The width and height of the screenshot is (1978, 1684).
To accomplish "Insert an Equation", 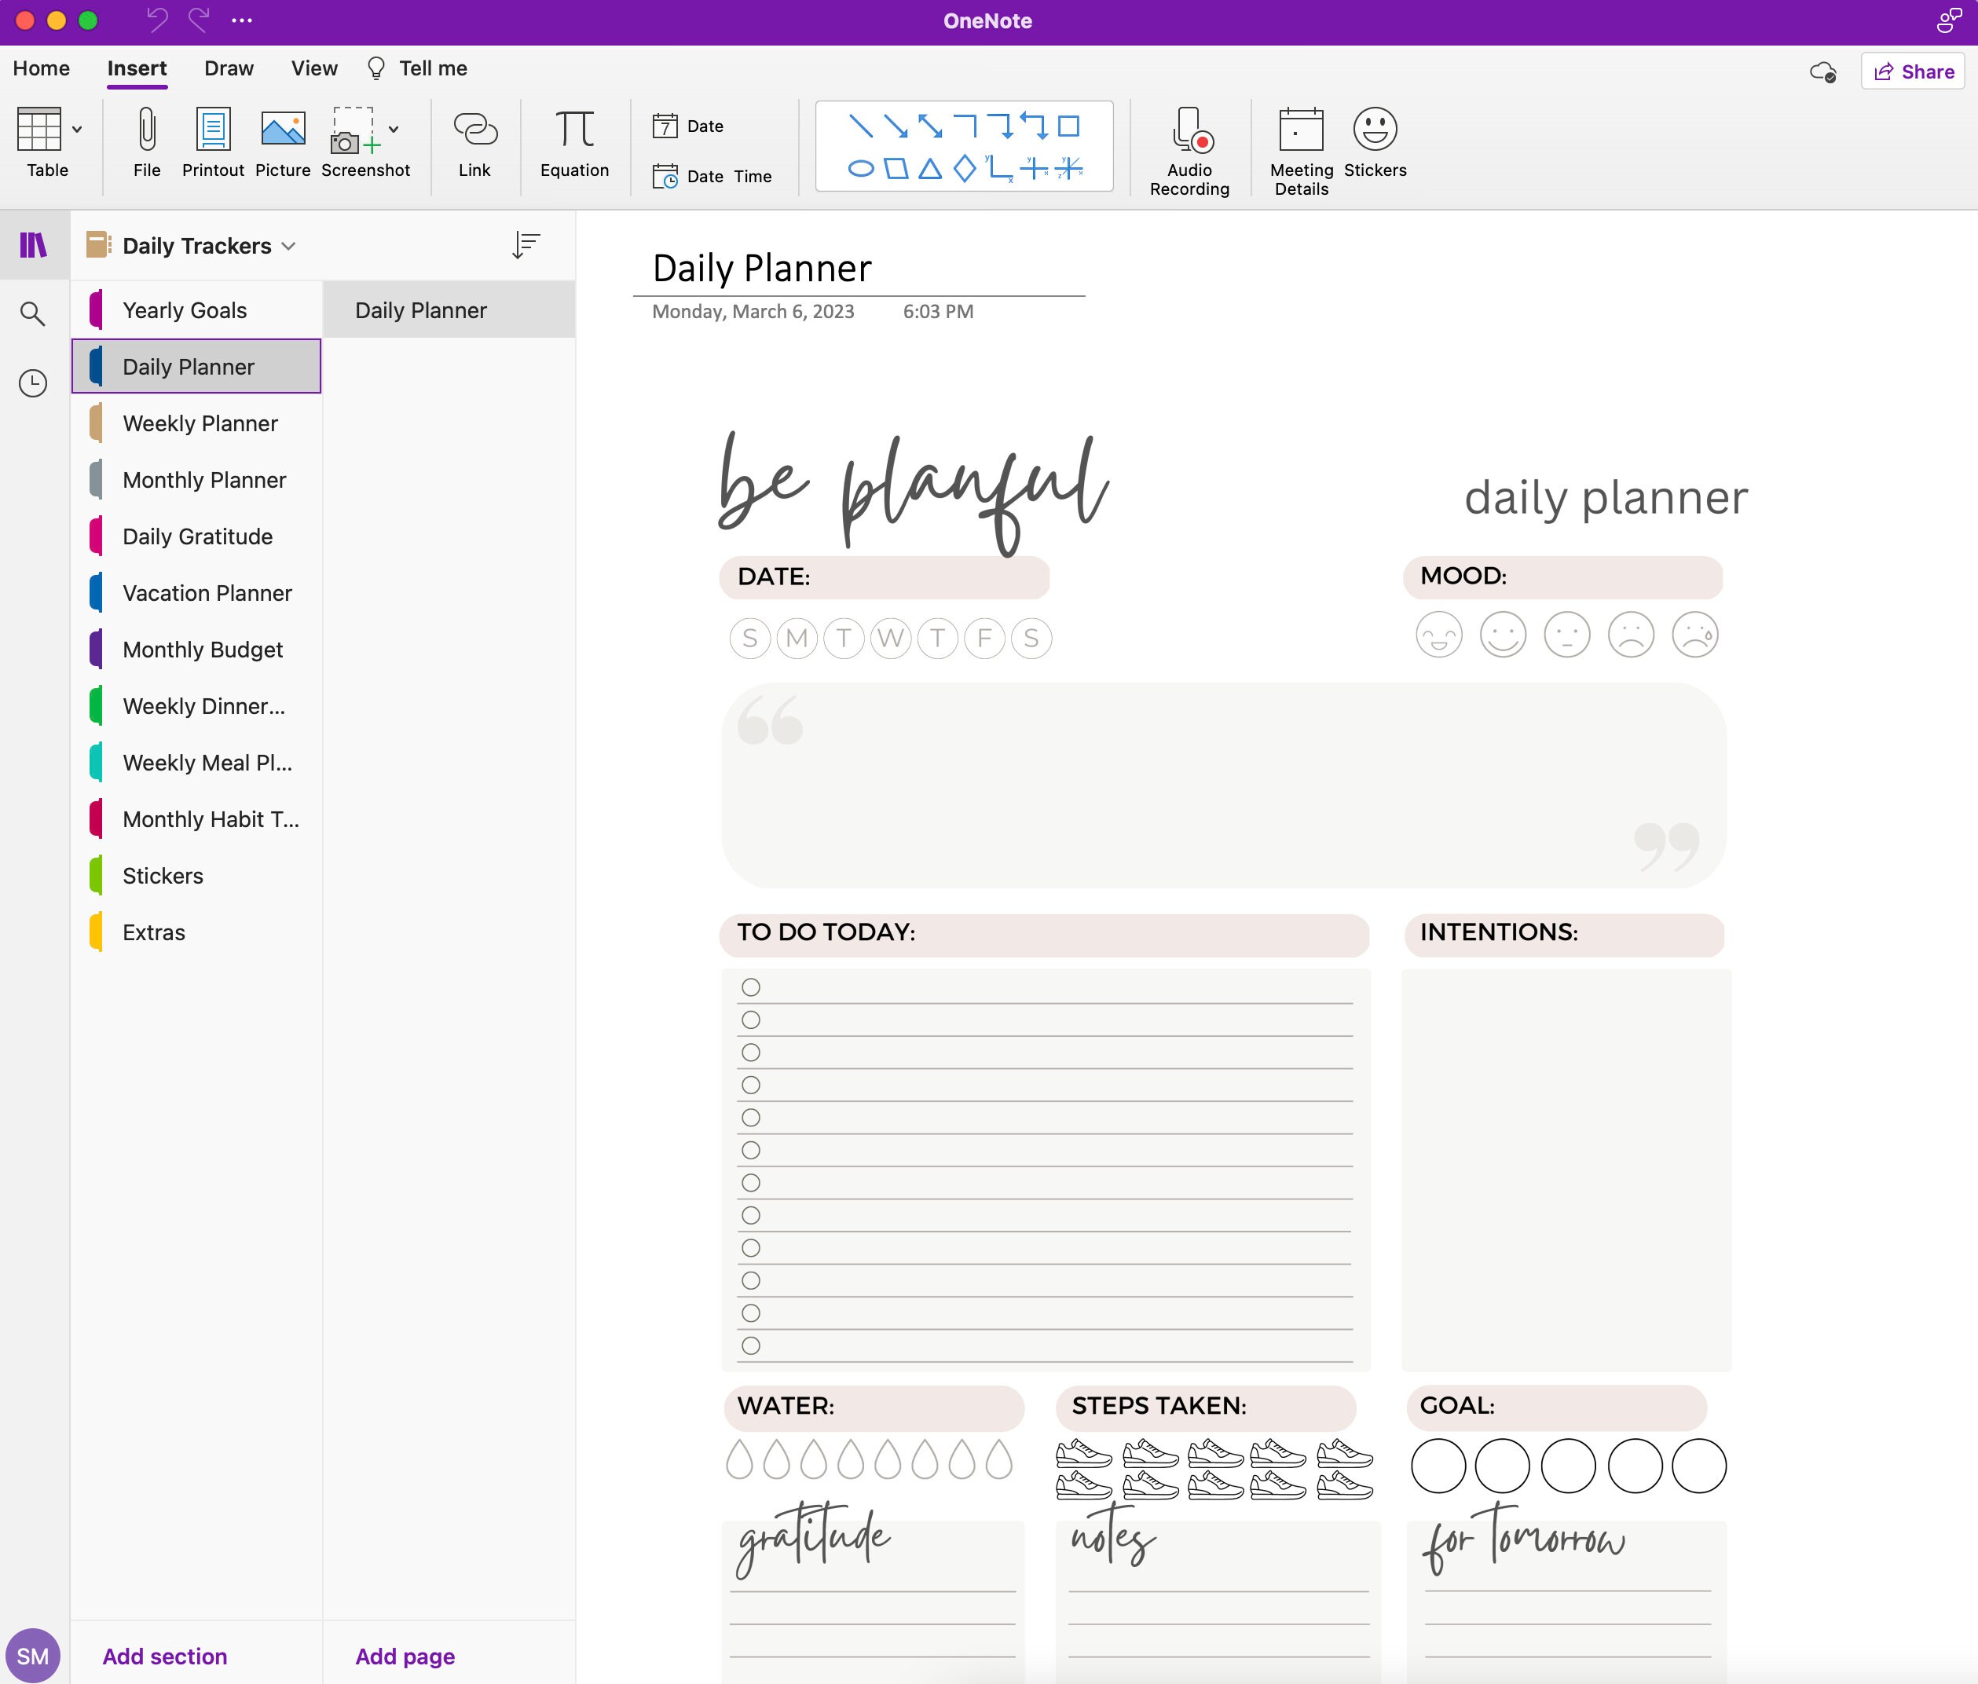I will pos(575,143).
